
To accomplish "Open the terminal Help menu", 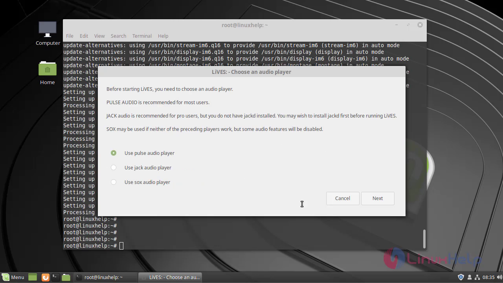I will (163, 36).
